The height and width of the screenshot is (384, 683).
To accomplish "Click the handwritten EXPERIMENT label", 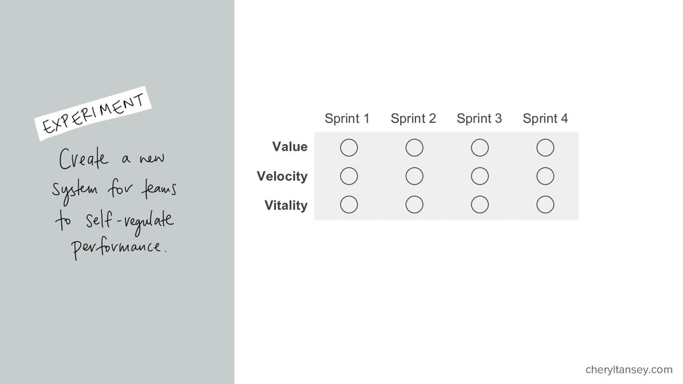I will pyautogui.click(x=93, y=113).
